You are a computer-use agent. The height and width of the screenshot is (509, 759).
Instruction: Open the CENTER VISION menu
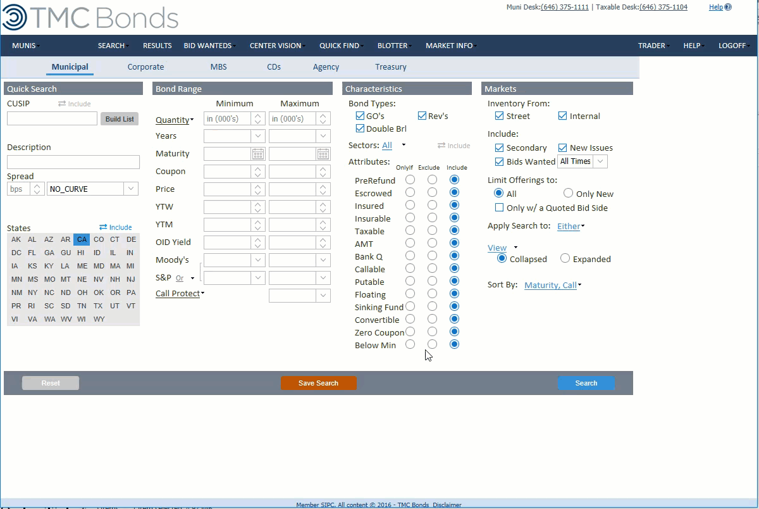pyautogui.click(x=278, y=46)
